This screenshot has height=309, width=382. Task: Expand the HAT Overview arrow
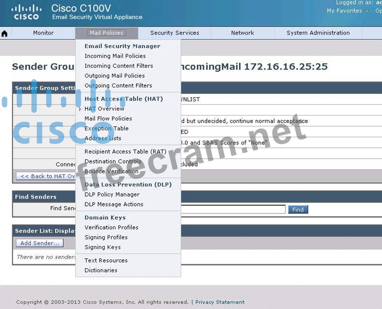80,109
